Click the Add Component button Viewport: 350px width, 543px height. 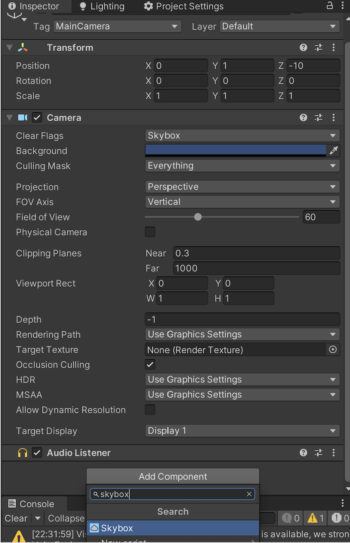point(173,476)
